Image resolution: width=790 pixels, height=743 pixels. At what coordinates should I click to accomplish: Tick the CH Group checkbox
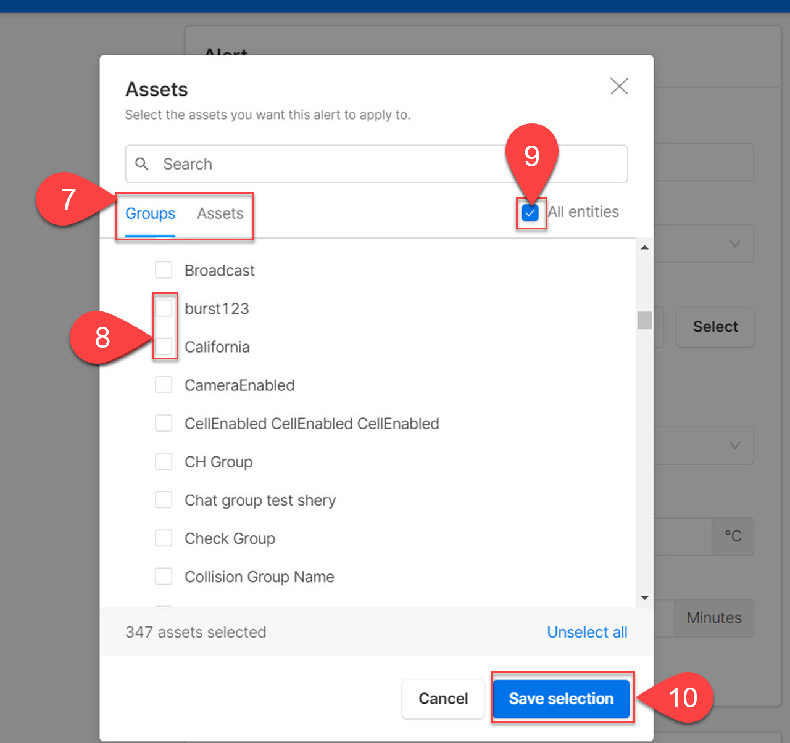(x=164, y=461)
